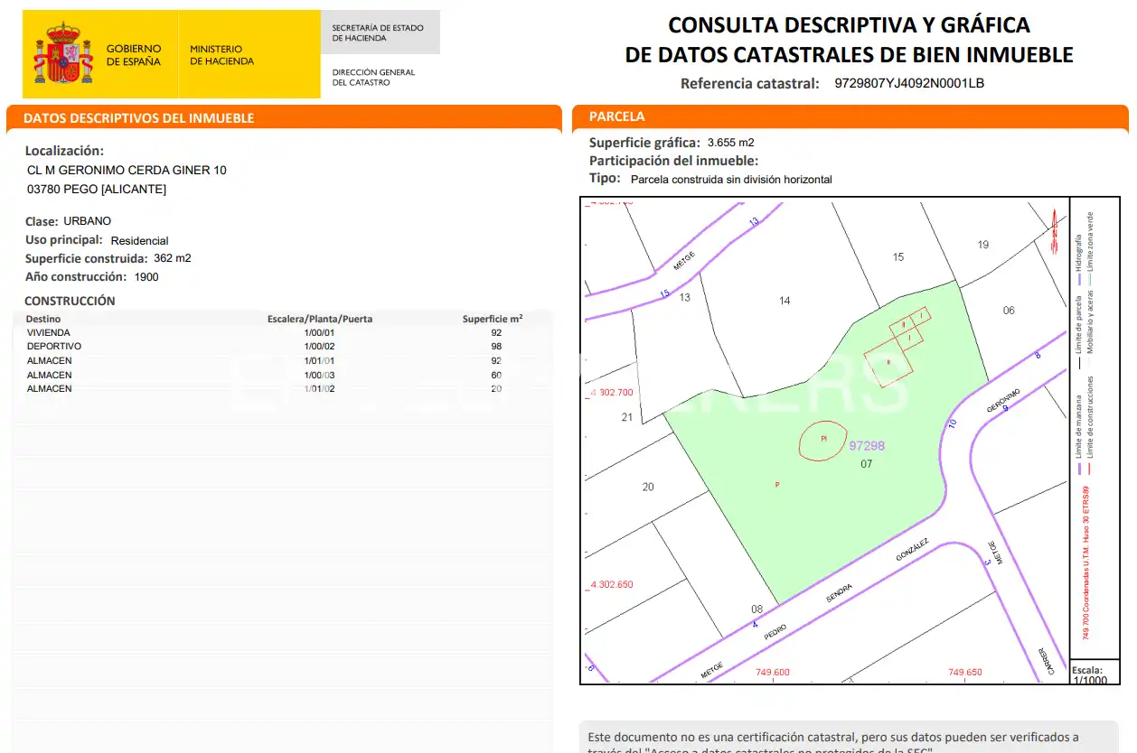1137x753 pixels.
Task: Click coordinate label '749,650' at map bottom
Action: pos(964,673)
